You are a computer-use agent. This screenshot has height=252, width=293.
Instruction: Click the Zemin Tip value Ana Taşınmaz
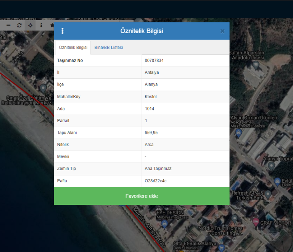point(158,169)
